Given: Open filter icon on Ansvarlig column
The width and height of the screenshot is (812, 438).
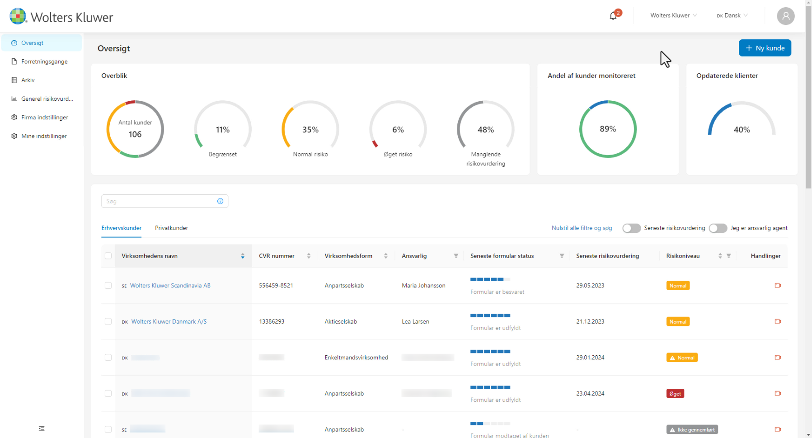Looking at the screenshot, I should click(x=456, y=256).
